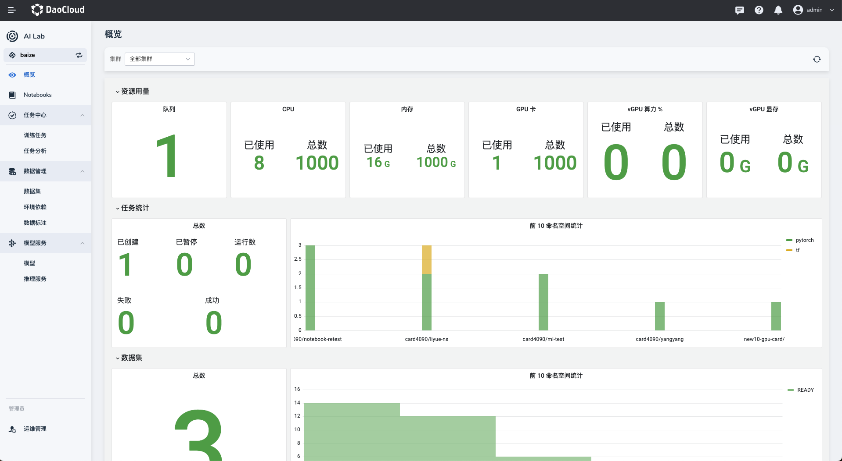Click the help question mark icon

[x=759, y=10]
